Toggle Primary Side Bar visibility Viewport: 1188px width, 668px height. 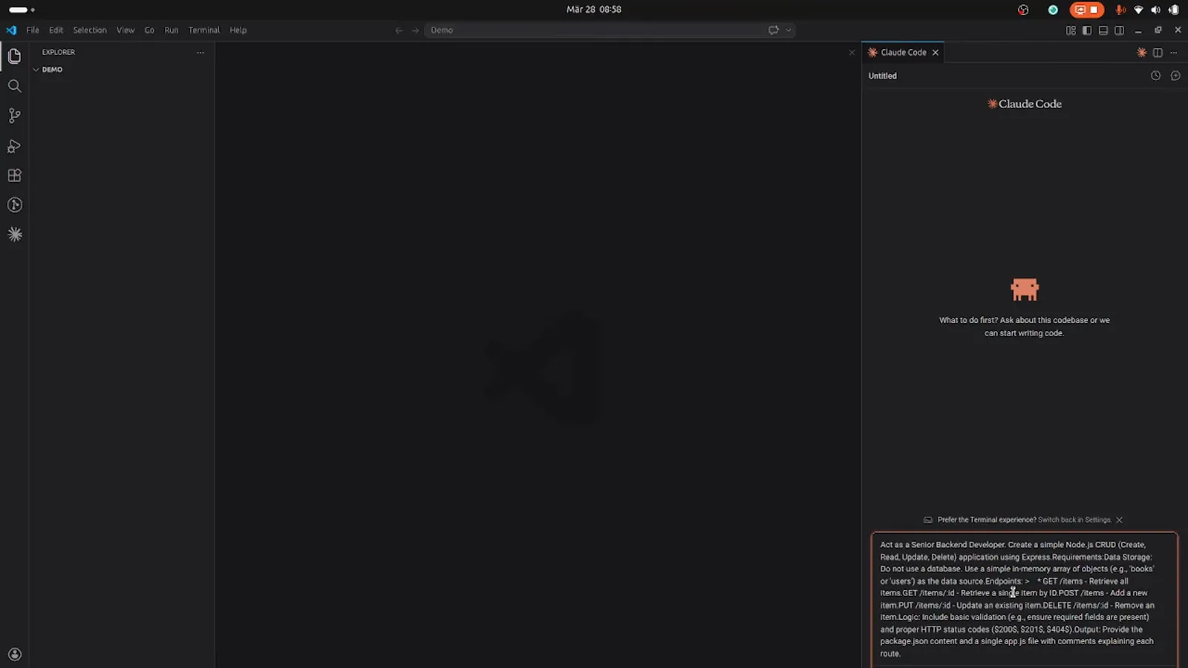tap(1087, 30)
